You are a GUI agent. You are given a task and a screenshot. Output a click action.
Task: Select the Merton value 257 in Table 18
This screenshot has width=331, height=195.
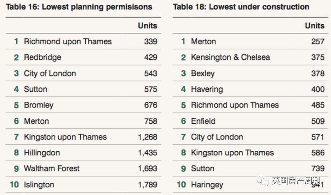coord(318,41)
